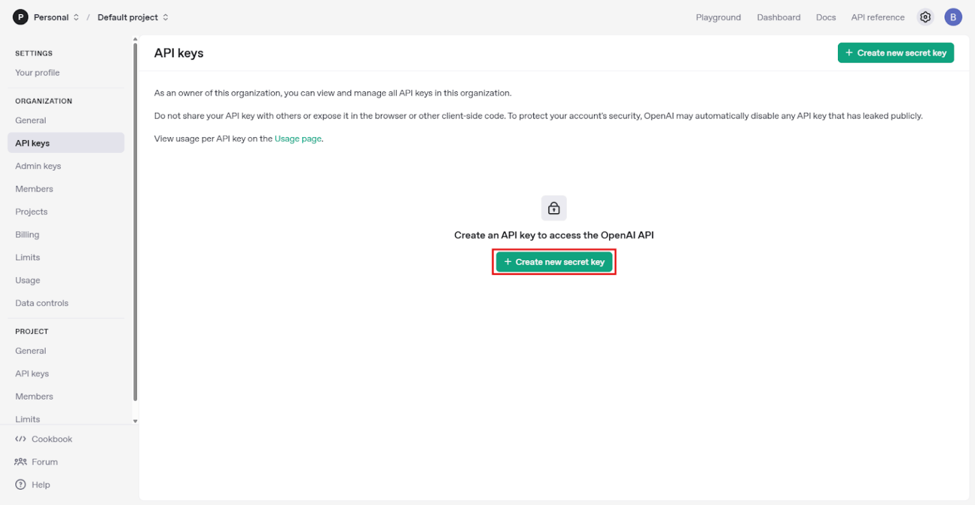
Task: Create new secret key from the center button
Action: point(554,261)
